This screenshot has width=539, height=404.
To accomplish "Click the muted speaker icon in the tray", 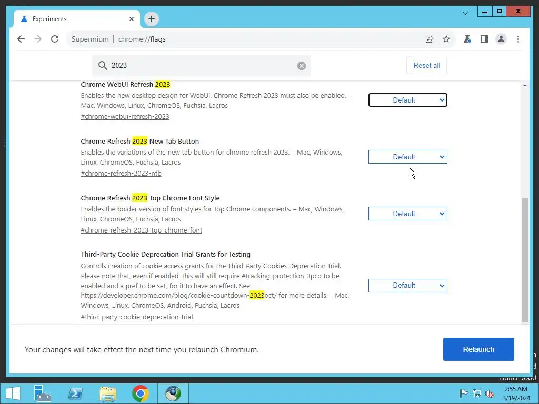I will click(490, 393).
